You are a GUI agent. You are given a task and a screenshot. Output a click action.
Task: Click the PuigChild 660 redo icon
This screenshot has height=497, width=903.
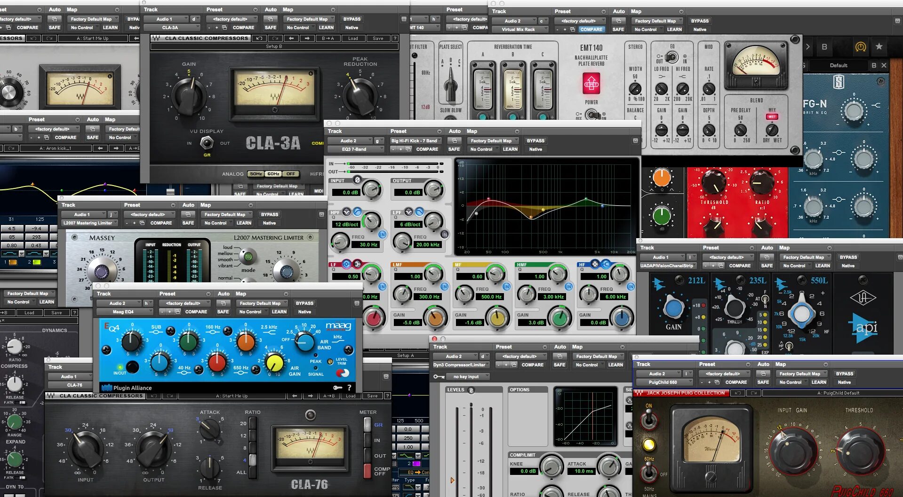tap(753, 393)
